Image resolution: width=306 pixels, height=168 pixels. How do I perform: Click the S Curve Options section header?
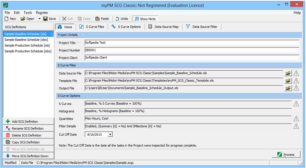179,96
